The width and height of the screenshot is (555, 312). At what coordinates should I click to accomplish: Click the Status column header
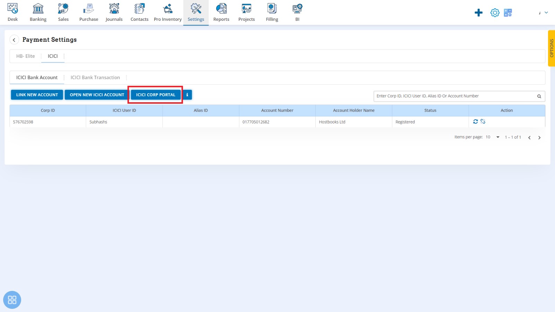430,111
